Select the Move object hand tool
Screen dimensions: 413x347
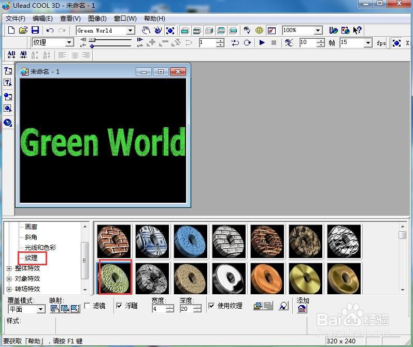146,30
